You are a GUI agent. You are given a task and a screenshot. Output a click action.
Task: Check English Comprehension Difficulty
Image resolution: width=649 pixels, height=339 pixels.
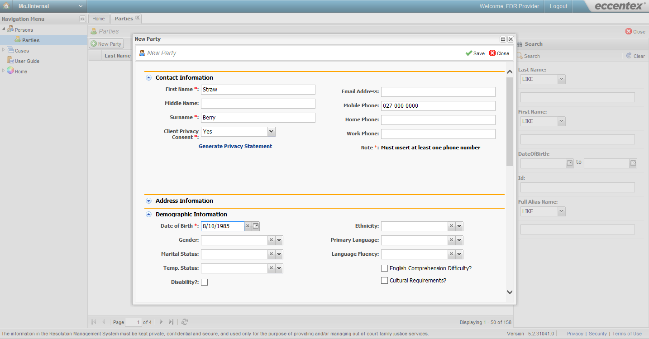tap(385, 268)
